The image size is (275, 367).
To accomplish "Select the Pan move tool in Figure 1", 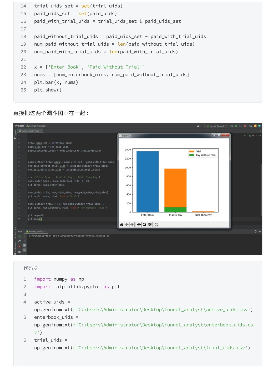I will click(x=139, y=225).
